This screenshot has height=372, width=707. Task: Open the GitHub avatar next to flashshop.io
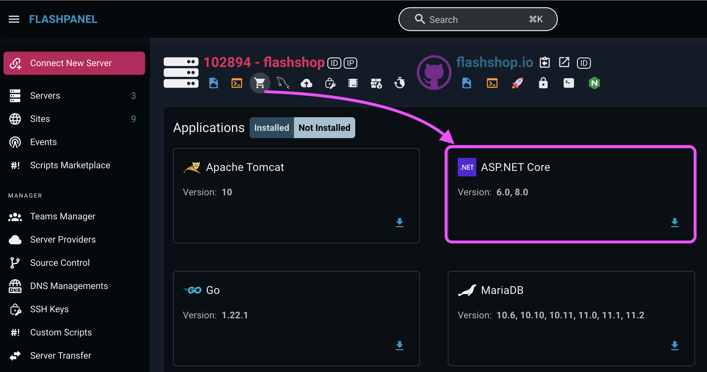coord(434,72)
